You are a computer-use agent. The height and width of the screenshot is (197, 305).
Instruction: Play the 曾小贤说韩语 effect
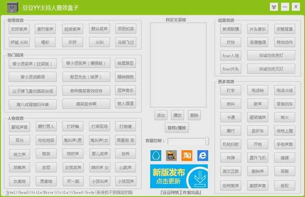(33, 77)
